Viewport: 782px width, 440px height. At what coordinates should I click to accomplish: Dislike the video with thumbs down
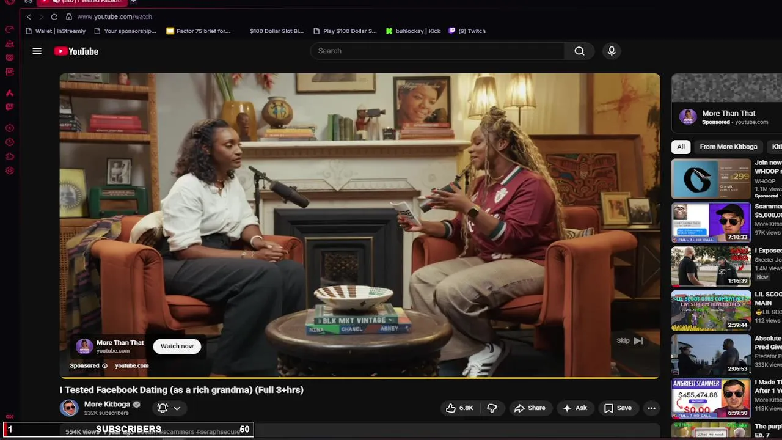point(492,408)
